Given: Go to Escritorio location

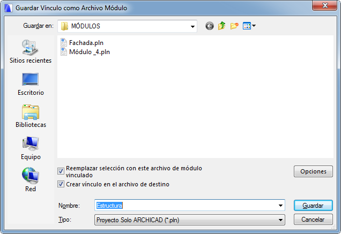Looking at the screenshot, I should [31, 84].
